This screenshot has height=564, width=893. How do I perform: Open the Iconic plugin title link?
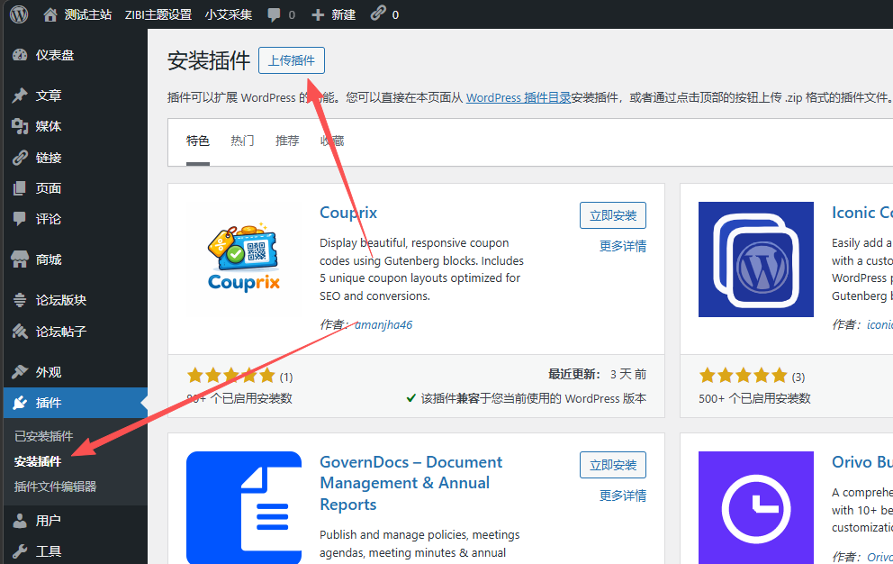(861, 213)
